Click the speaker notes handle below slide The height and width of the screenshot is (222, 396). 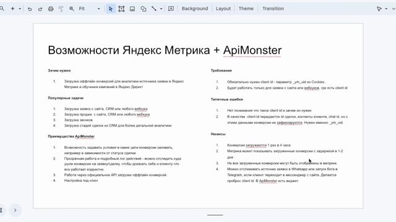click(x=215, y=215)
